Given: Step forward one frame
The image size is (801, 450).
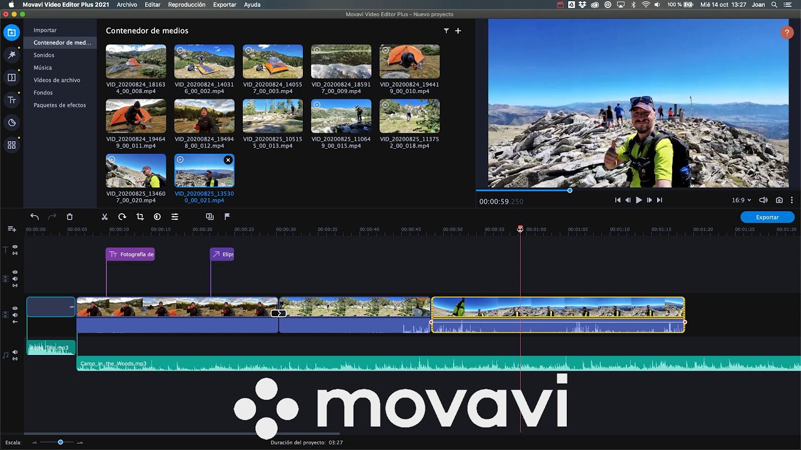Looking at the screenshot, I should pos(649,200).
